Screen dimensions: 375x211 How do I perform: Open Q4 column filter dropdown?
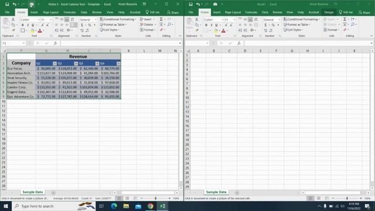pyautogui.click(x=118, y=63)
